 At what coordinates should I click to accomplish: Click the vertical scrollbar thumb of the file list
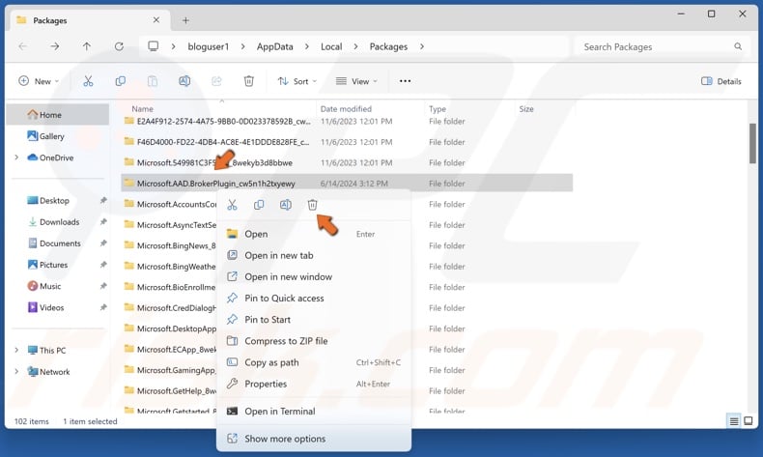[752, 144]
